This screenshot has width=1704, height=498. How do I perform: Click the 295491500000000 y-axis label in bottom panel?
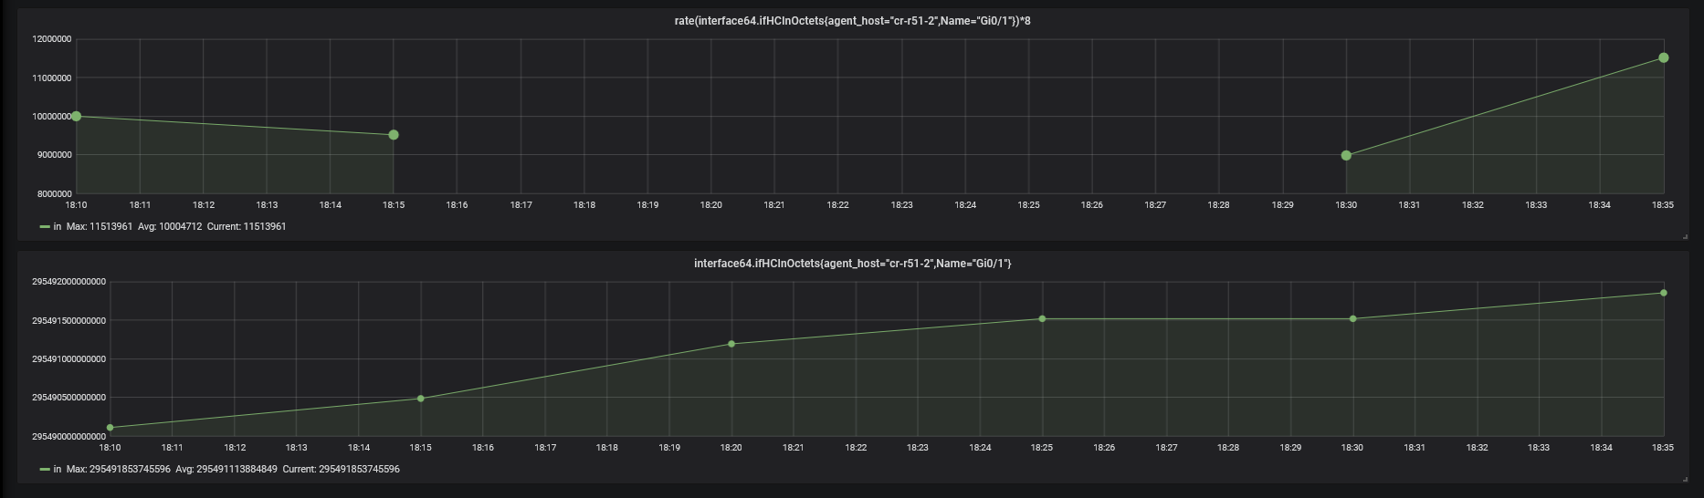[68, 321]
